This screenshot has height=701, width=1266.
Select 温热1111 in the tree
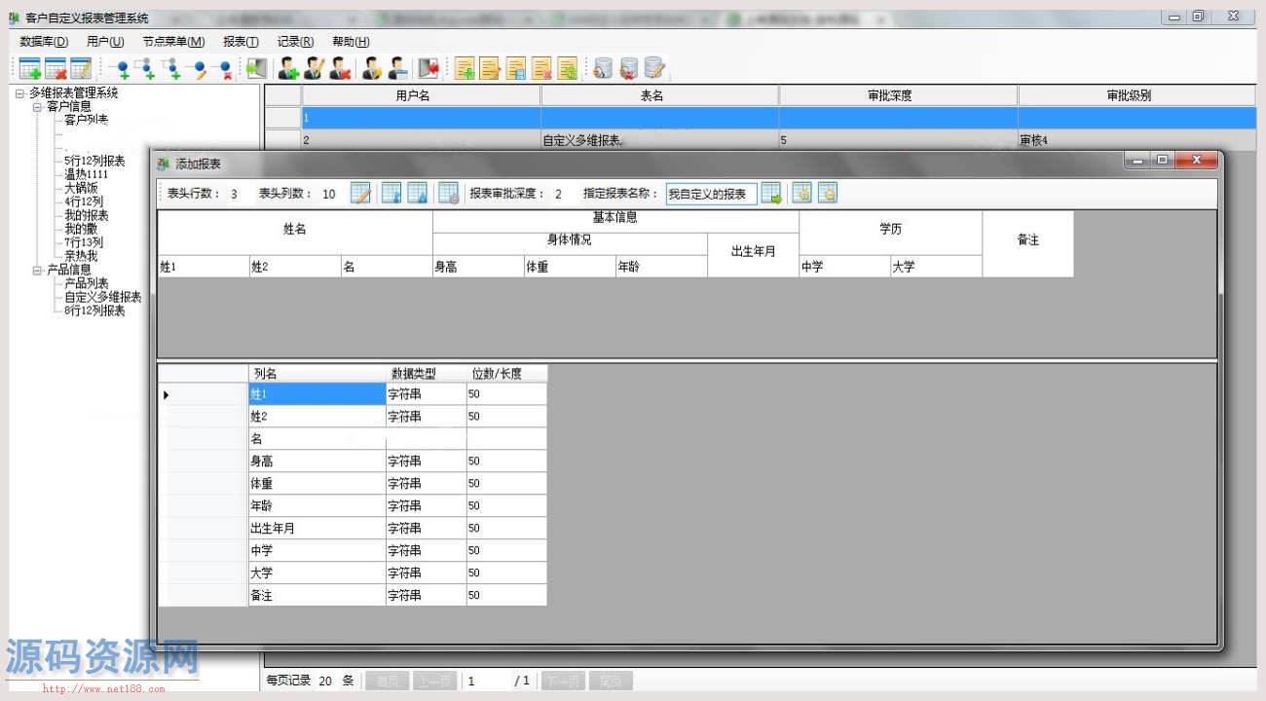(86, 174)
